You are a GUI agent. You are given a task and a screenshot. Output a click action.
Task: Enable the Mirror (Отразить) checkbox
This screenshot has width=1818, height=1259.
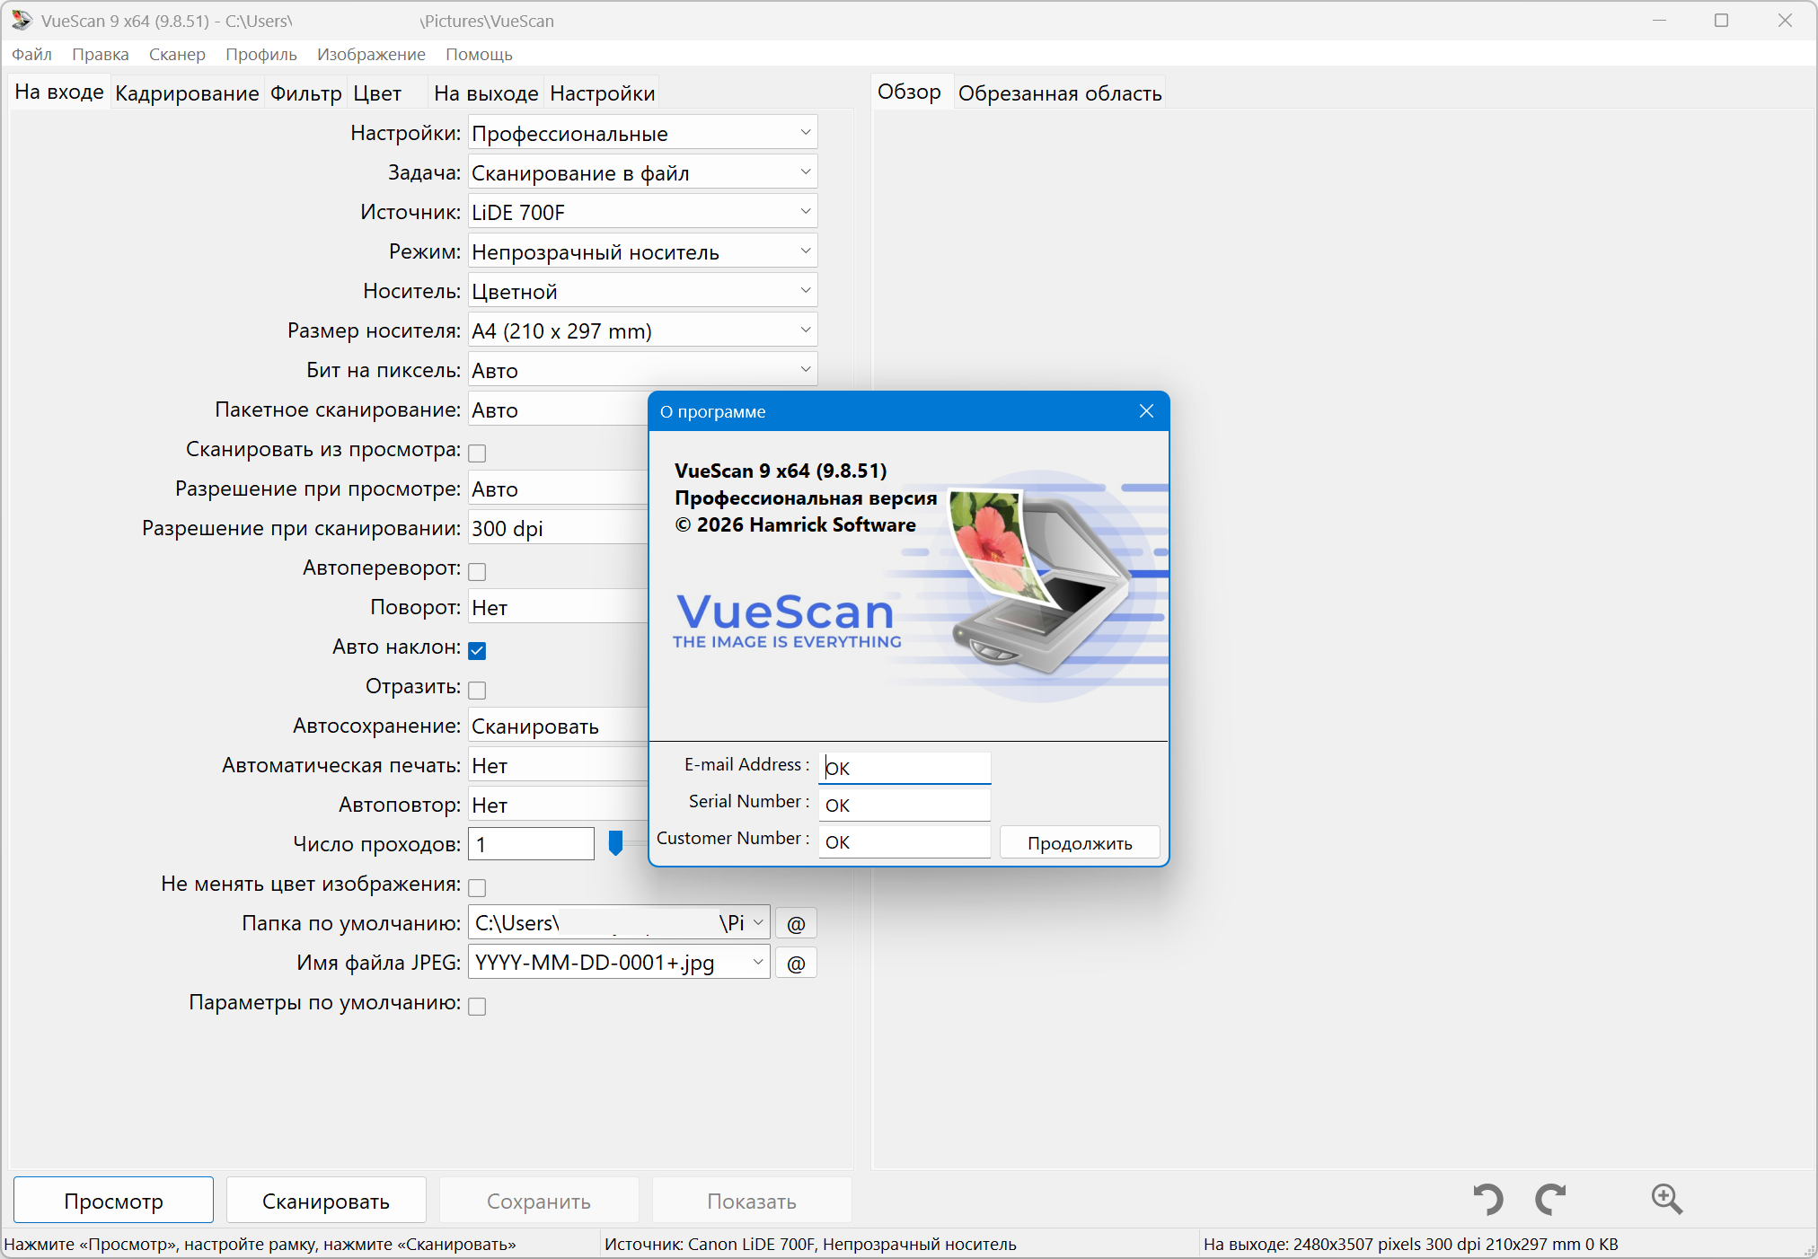(478, 690)
